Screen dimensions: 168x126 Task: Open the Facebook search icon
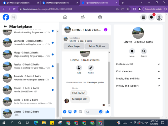click(x=14, y=17)
